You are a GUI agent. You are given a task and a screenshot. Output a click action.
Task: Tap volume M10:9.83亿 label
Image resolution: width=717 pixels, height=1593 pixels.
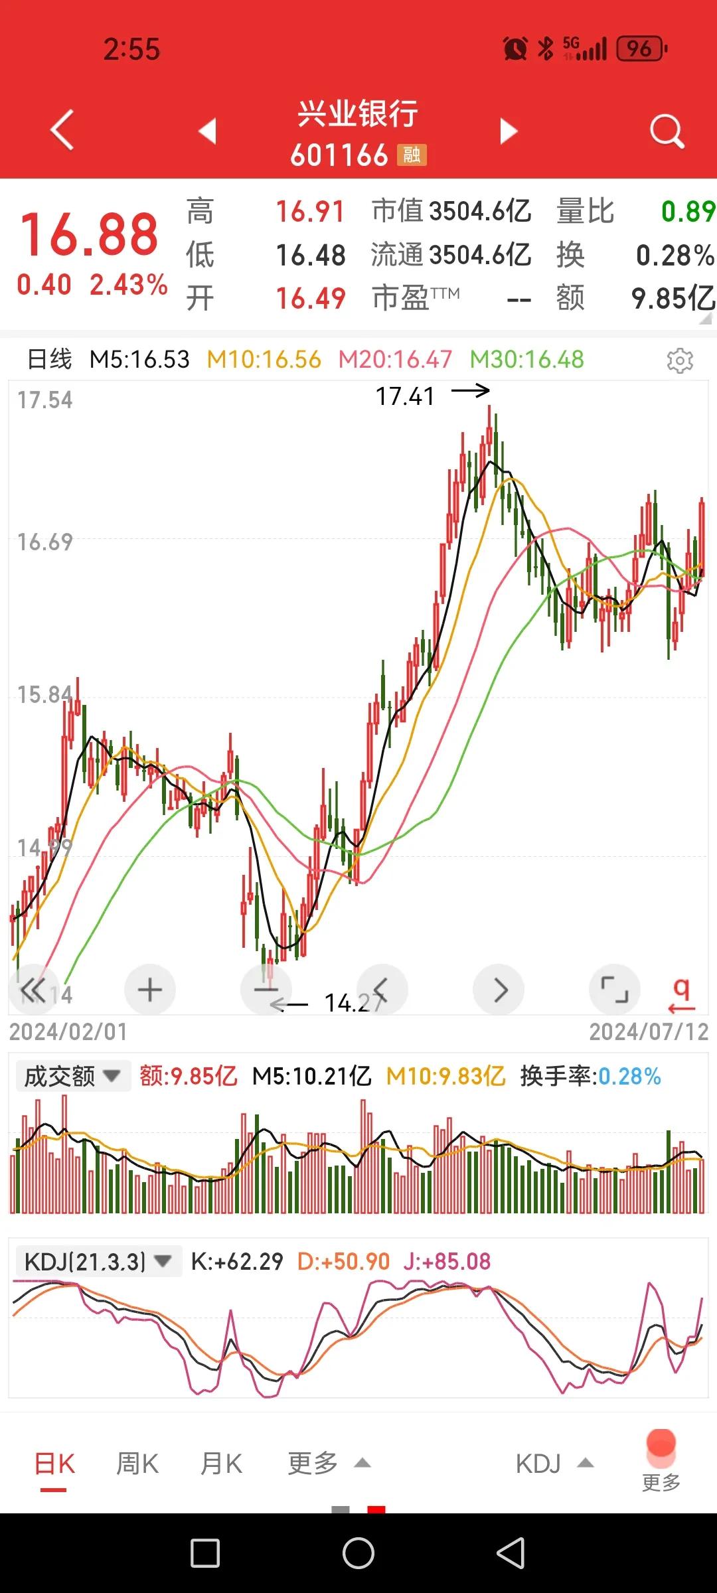(x=445, y=1076)
